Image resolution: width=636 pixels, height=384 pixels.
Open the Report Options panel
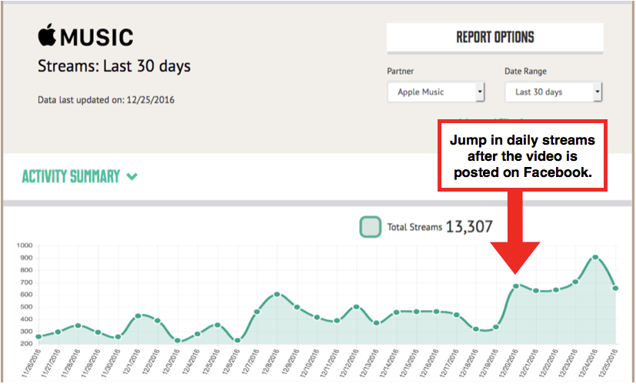(494, 38)
